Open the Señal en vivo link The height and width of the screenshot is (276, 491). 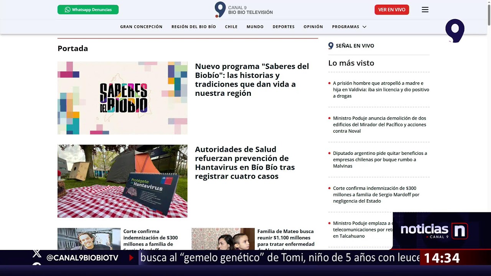(355, 46)
